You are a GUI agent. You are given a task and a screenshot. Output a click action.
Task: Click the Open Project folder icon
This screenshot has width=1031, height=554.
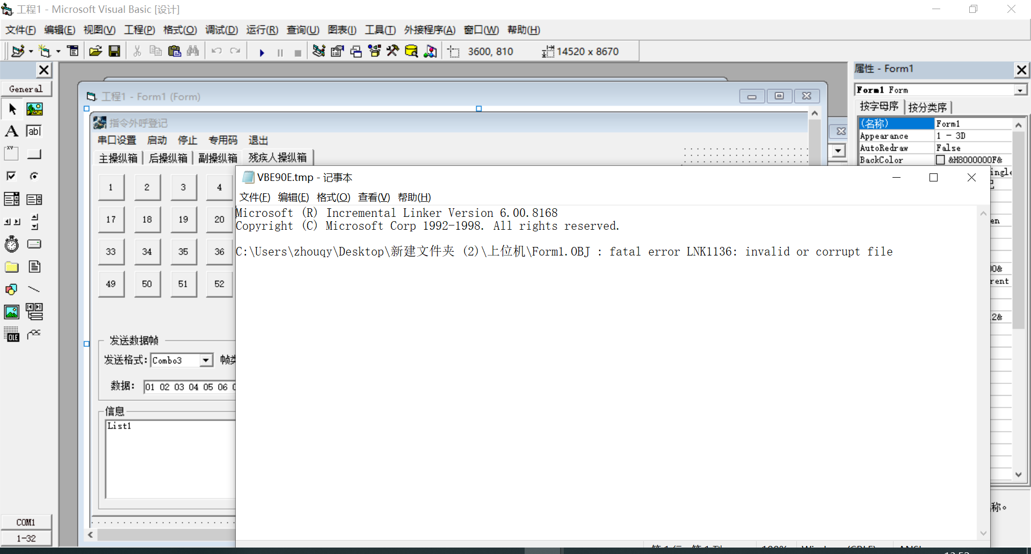click(x=96, y=51)
